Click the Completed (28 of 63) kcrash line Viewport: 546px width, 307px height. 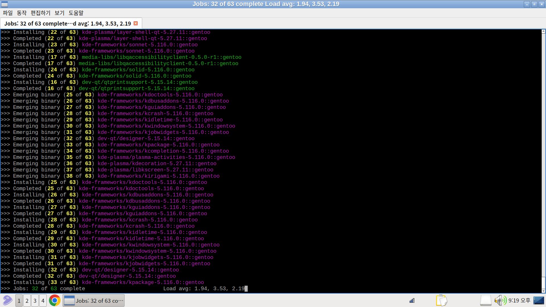tap(98, 226)
